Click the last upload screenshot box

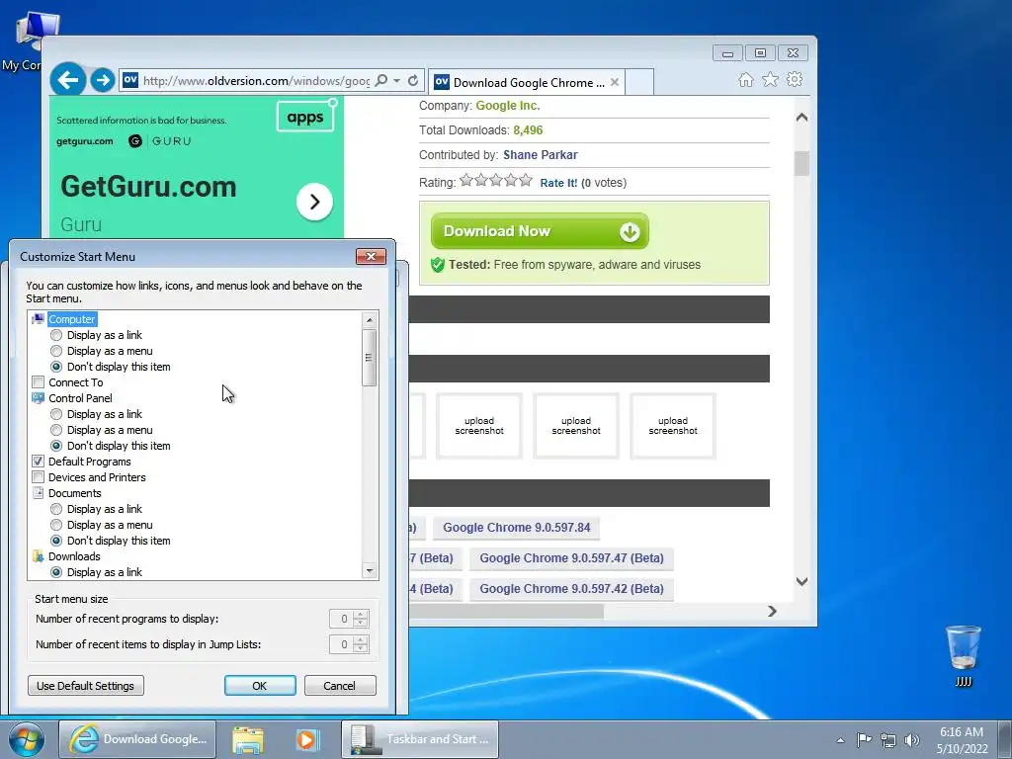click(x=672, y=426)
